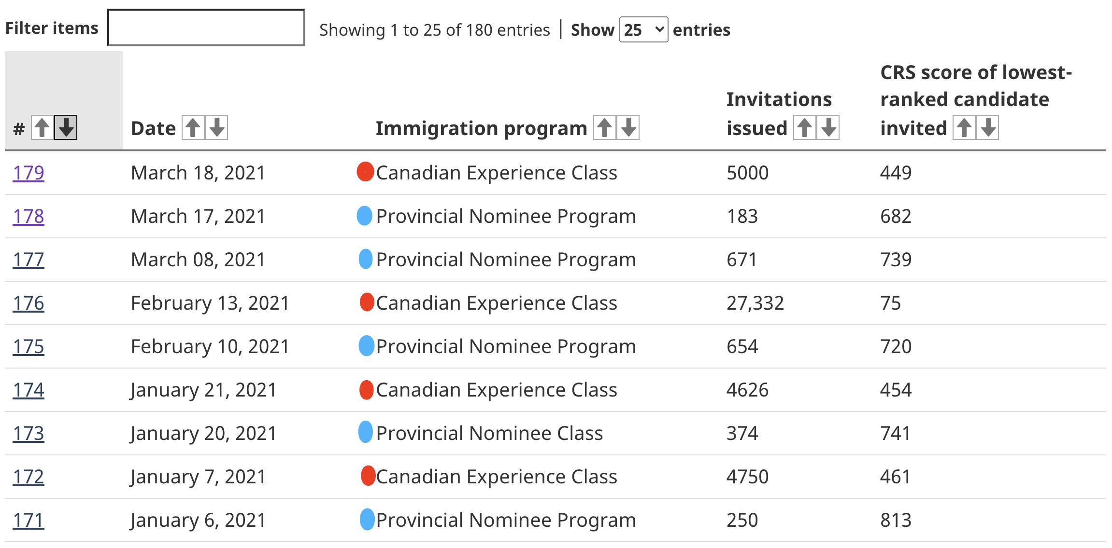Viewport: 1112px width, 548px height.
Task: Sort # column descending with down arrow
Action: pyautogui.click(x=66, y=128)
